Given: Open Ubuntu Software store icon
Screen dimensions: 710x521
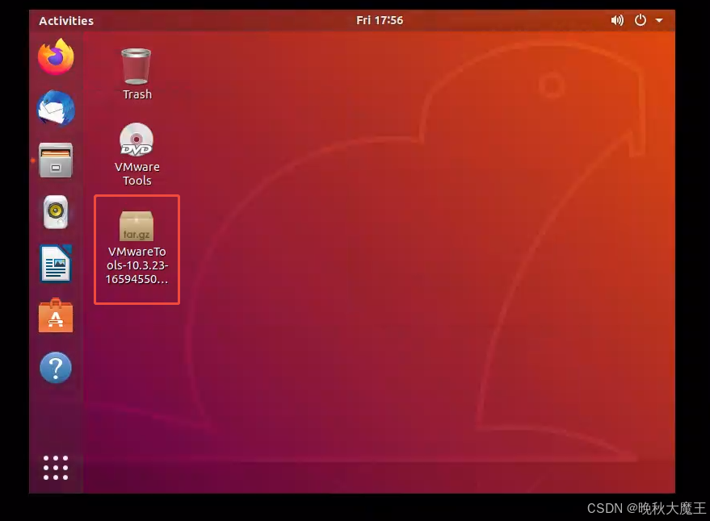Looking at the screenshot, I should coord(56,315).
